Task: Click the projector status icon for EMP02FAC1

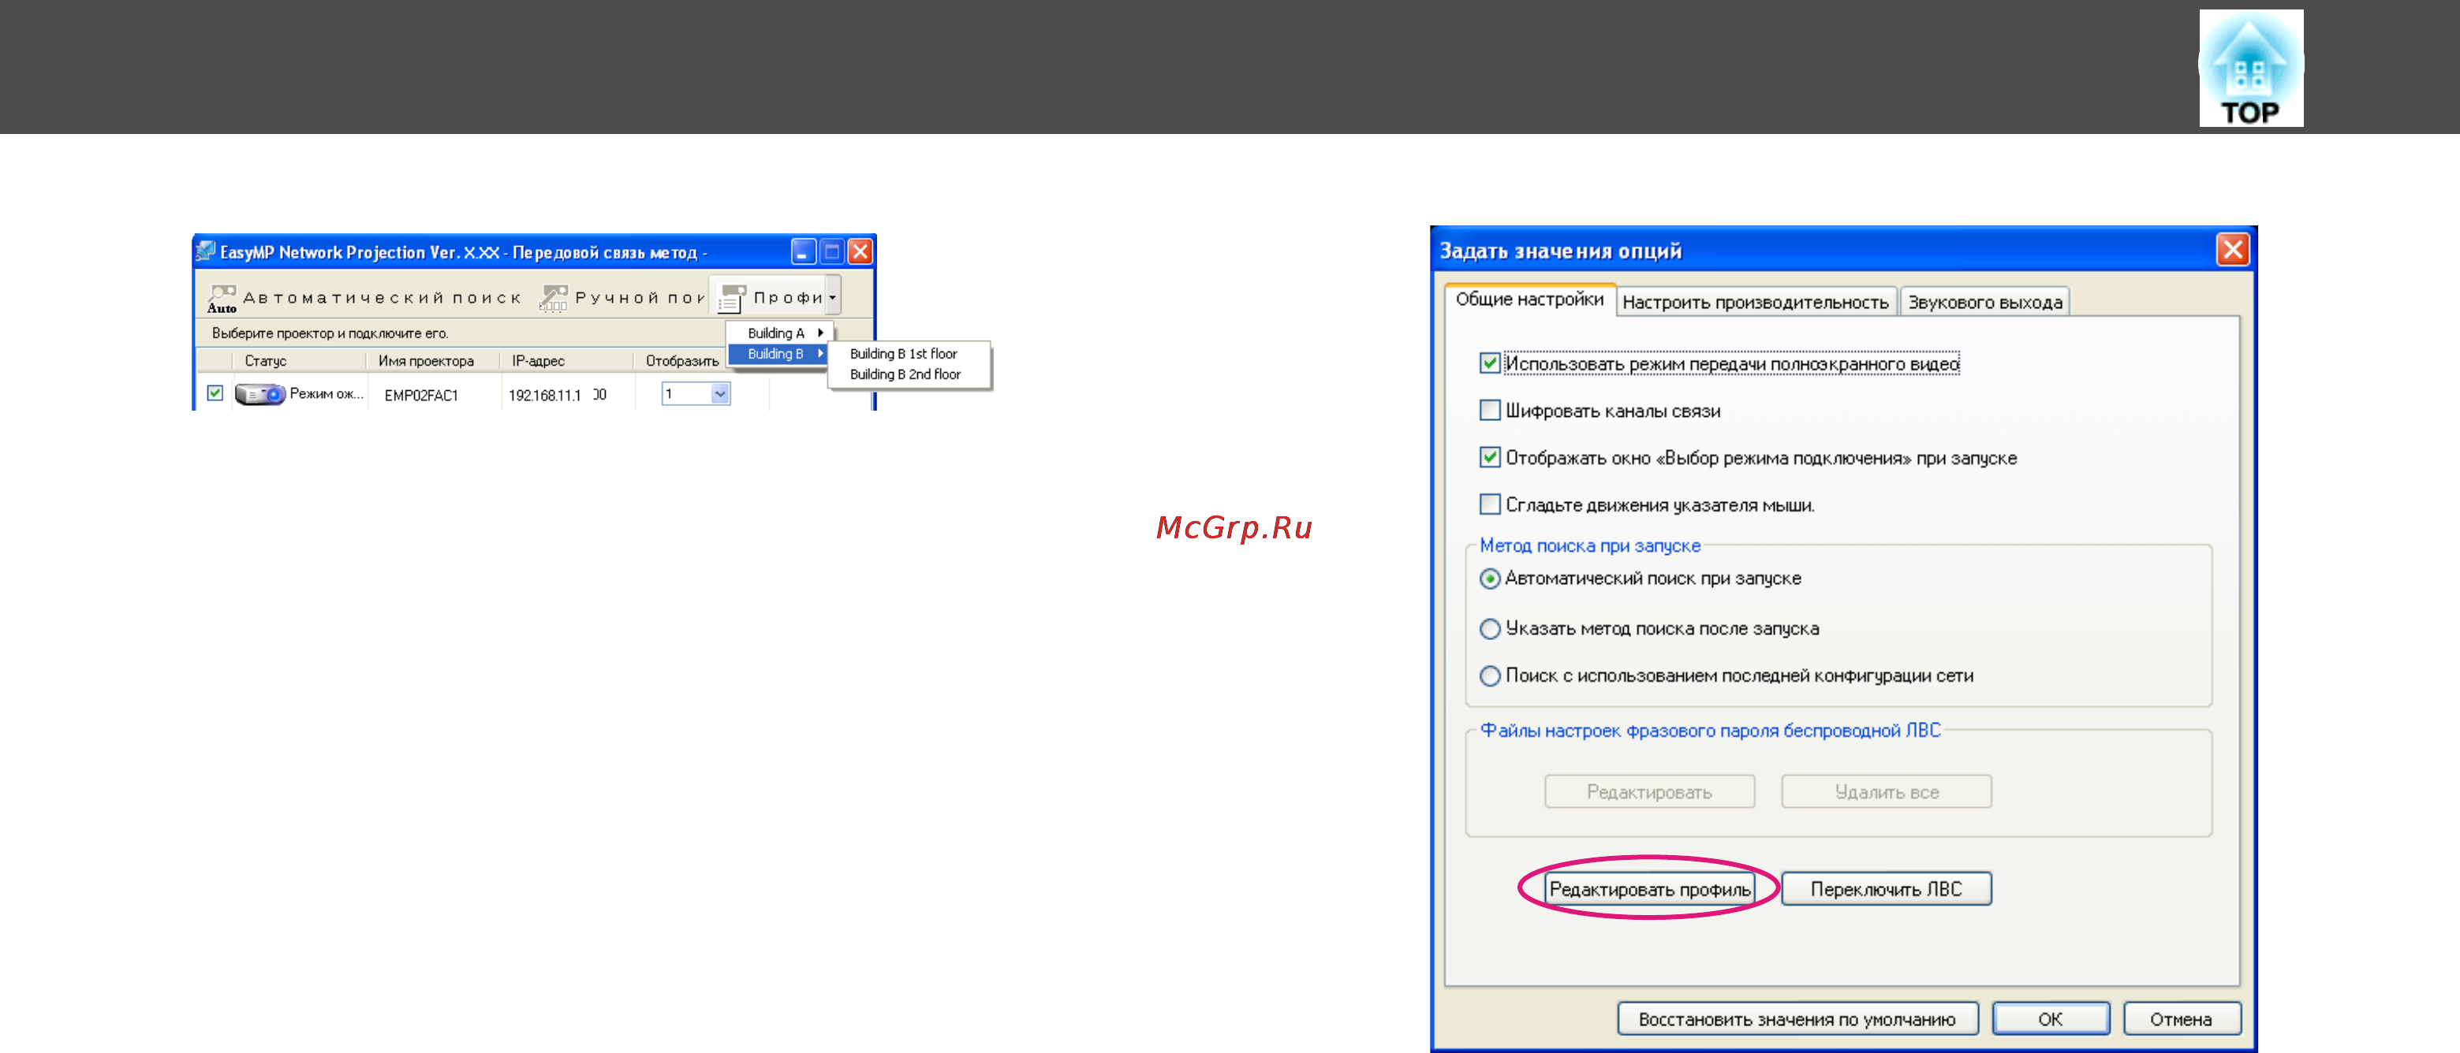Action: pos(259,394)
